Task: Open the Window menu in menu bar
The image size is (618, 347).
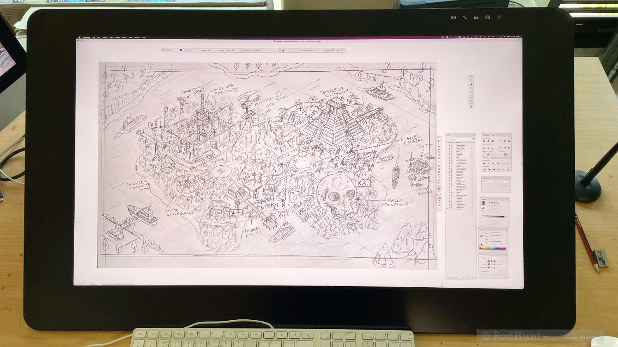Action: (137, 37)
